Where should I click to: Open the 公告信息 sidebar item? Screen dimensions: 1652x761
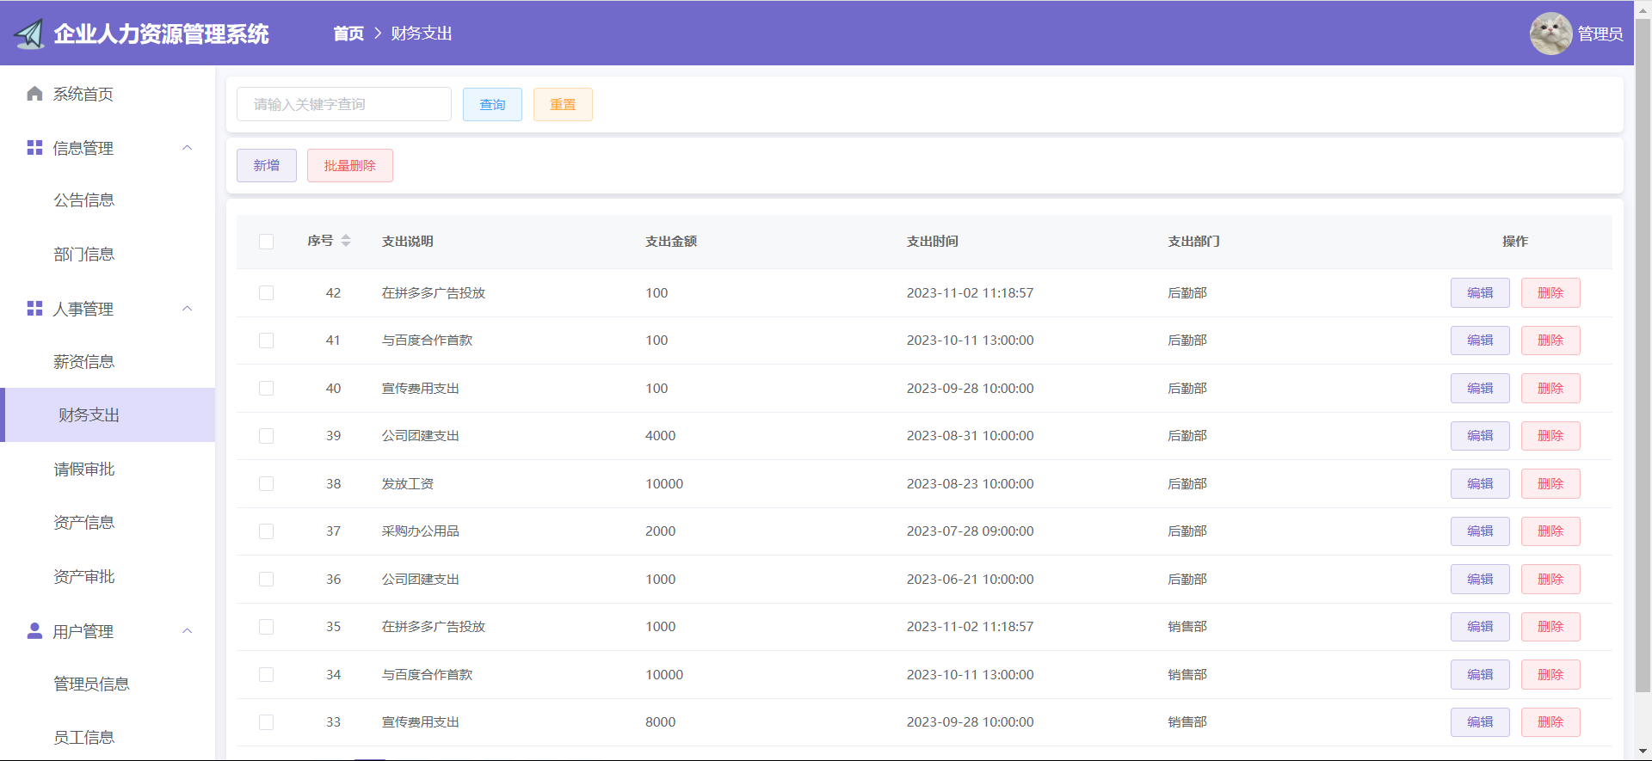108,200
